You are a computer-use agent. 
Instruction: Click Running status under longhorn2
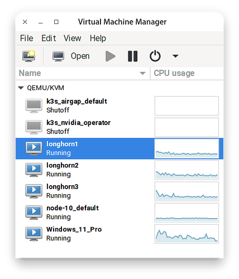(59, 175)
